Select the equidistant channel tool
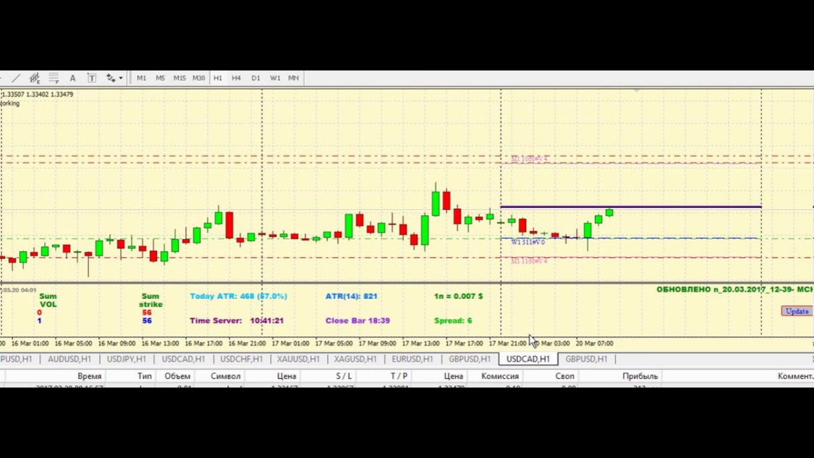This screenshot has width=814, height=458. 34,78
